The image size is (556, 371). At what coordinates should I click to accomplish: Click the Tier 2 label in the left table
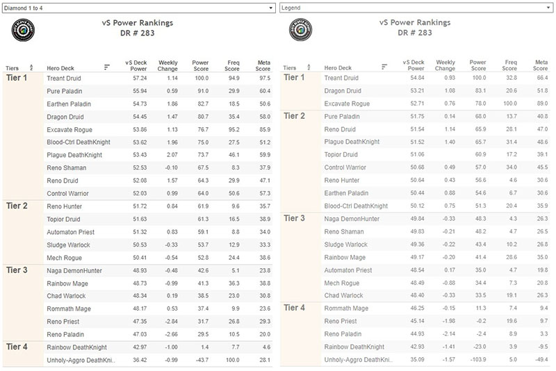(17, 206)
